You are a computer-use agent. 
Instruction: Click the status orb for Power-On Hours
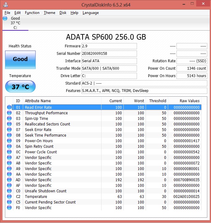click(x=9, y=141)
